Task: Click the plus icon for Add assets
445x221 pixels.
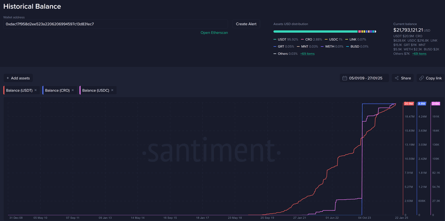Action: point(8,78)
